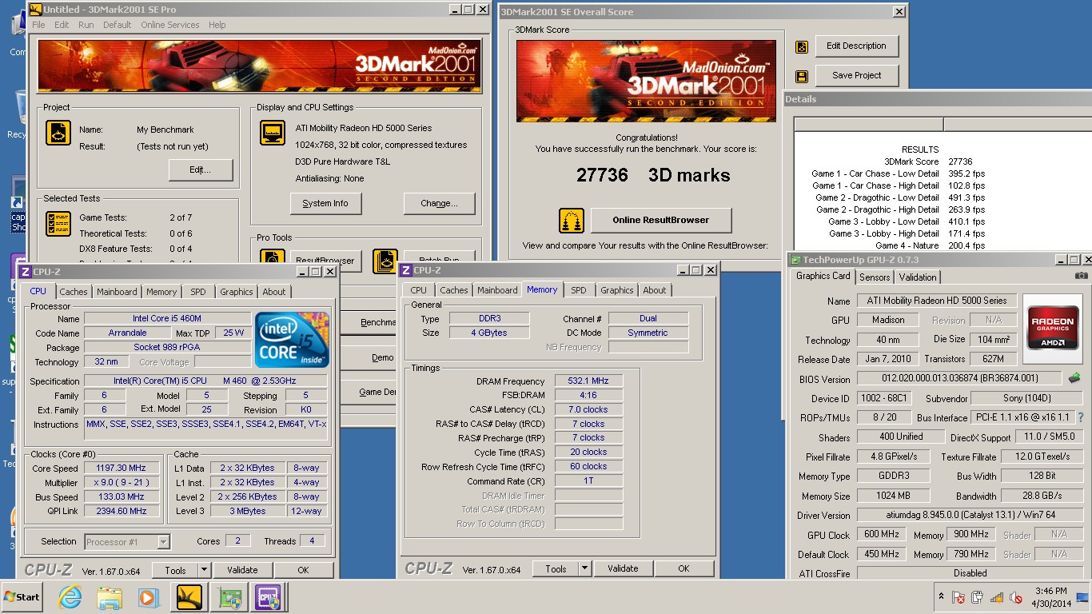Screen dimensions: 1092x614
Task: Click the network signal icon in the tray
Action: [997, 597]
